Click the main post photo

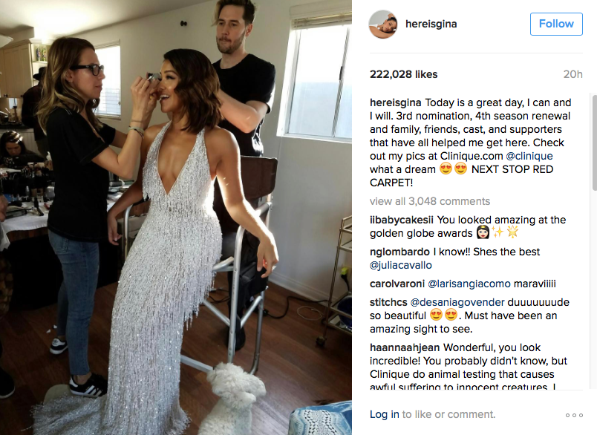coord(176,218)
